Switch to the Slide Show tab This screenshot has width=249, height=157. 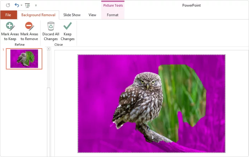72,15
